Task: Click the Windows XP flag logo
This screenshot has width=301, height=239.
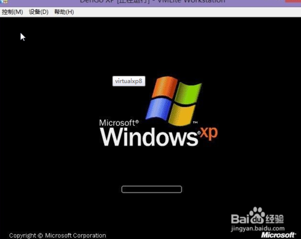Action: [174, 101]
